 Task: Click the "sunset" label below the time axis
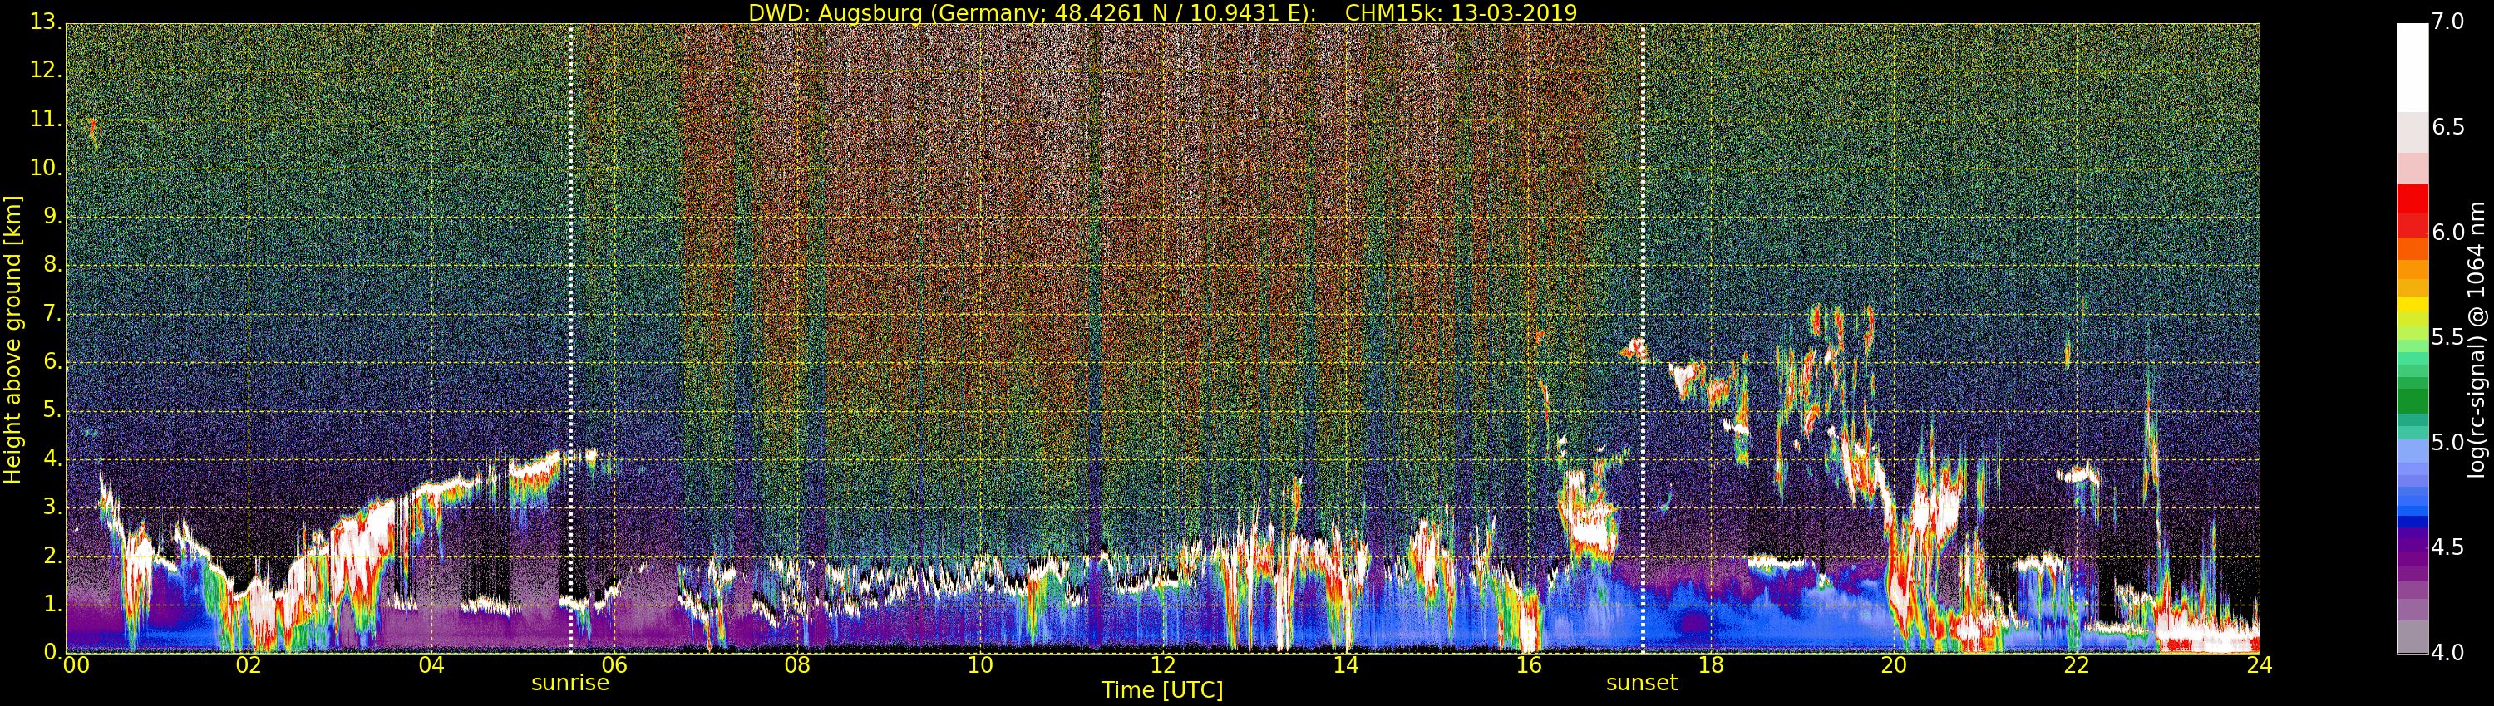coord(1642,683)
